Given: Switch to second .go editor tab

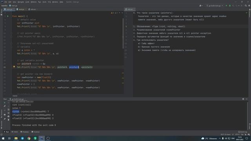Looking at the screenshot, I should coord(21,9).
